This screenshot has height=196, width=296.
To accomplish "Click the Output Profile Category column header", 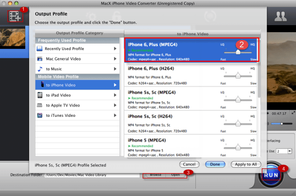I will 79,33.
